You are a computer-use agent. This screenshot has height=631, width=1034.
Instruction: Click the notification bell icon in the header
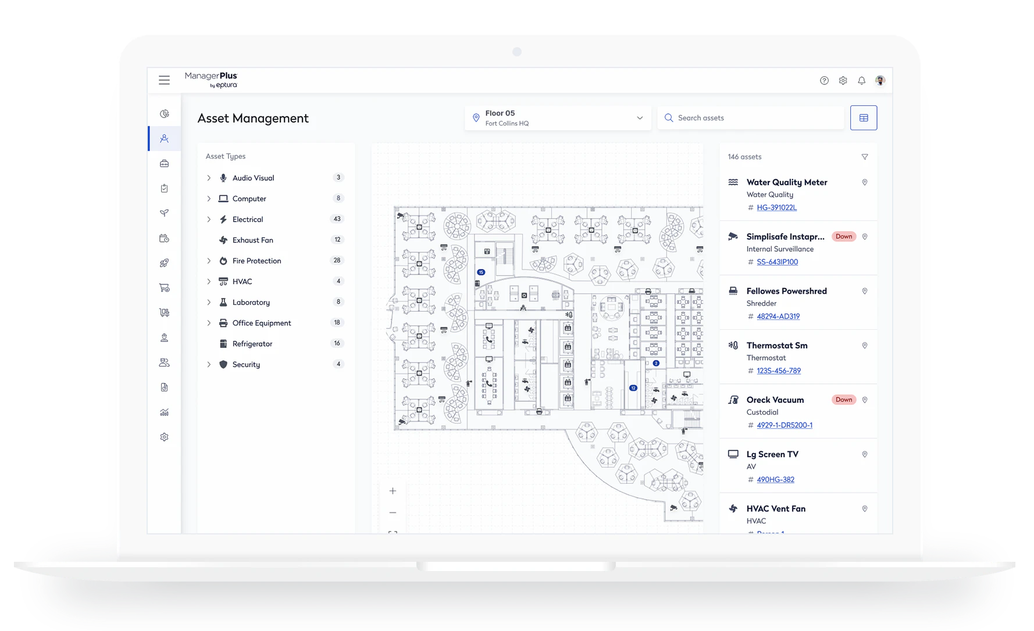pos(861,80)
